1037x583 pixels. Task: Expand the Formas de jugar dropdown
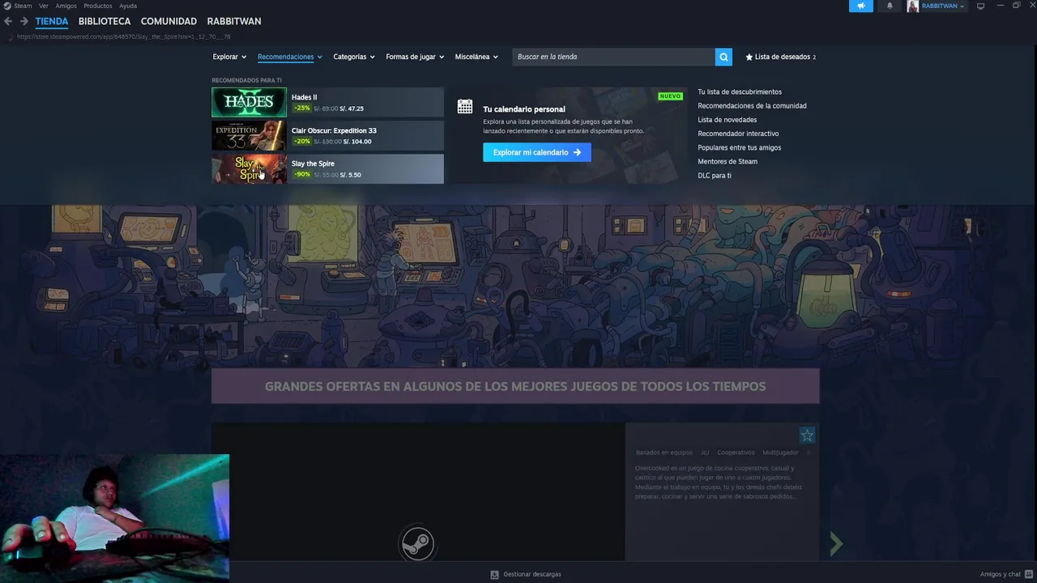tap(415, 57)
